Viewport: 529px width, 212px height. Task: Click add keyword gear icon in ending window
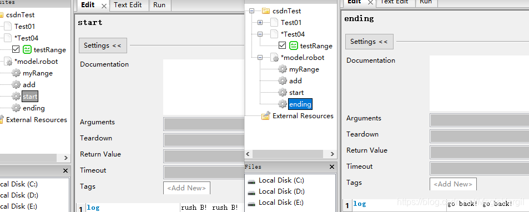[x=283, y=81]
